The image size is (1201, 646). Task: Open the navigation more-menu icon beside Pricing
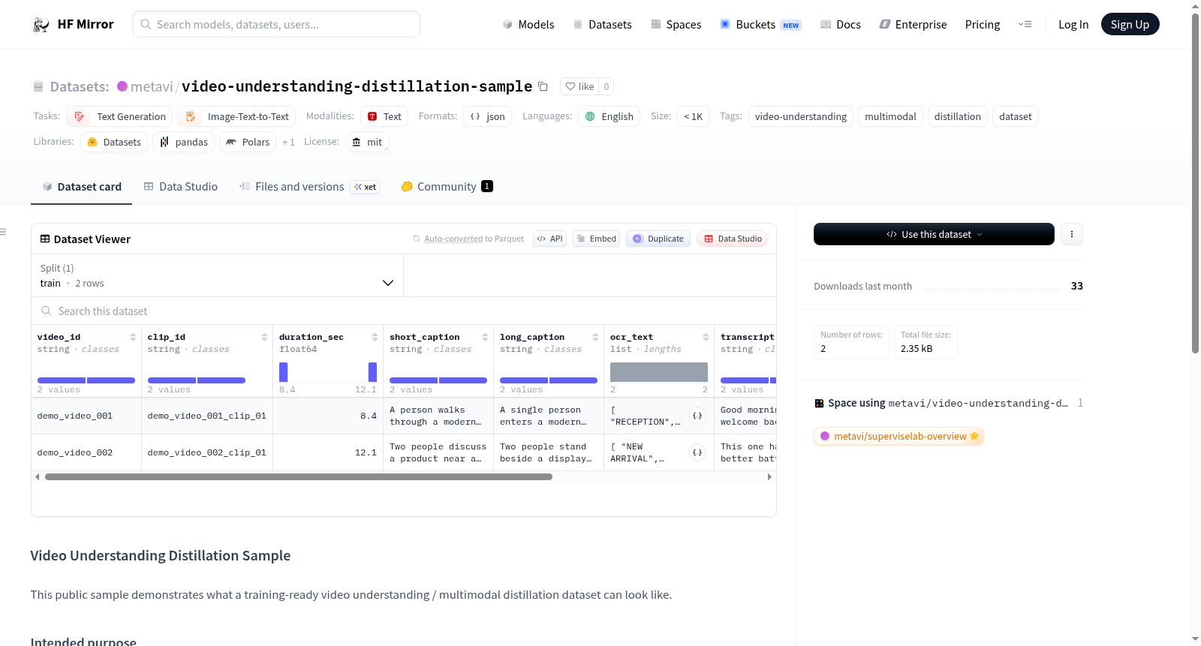pos(1025,25)
